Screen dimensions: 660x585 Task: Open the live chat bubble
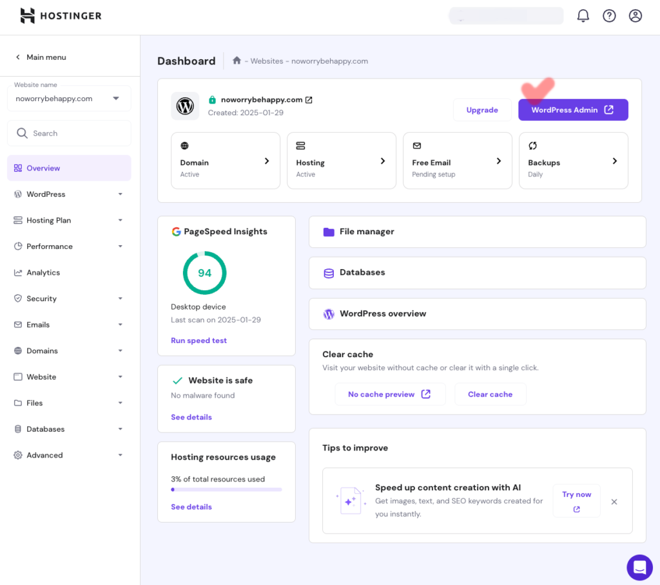[639, 568]
